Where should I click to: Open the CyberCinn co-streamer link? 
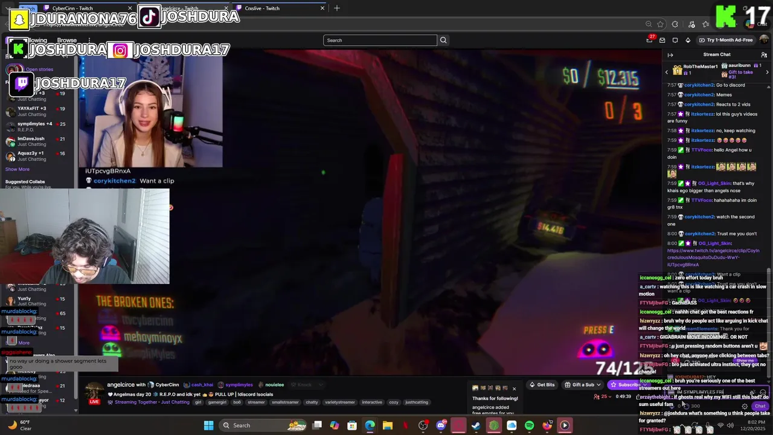(167, 385)
